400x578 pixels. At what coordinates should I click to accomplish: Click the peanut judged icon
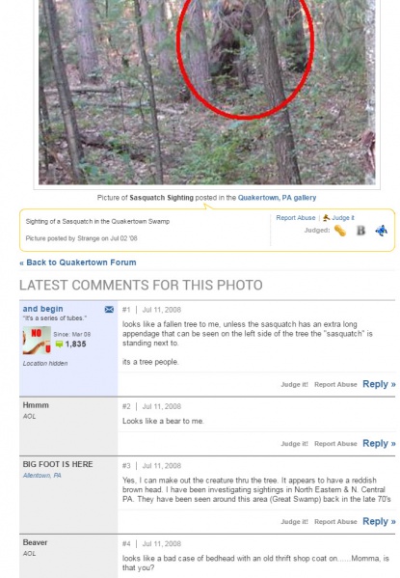click(x=340, y=231)
